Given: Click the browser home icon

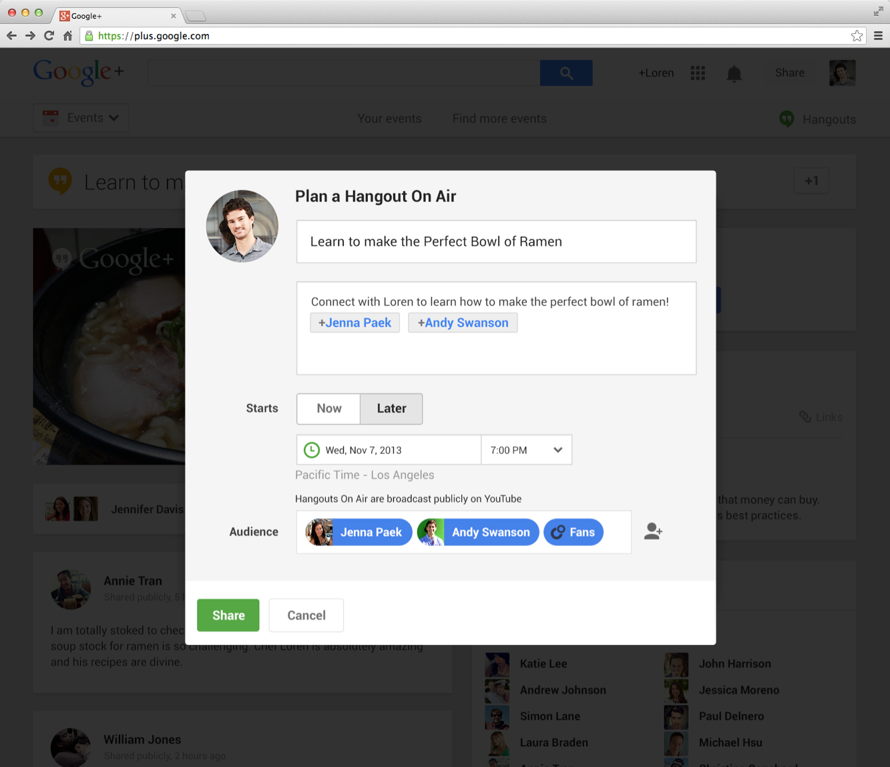Looking at the screenshot, I should coord(67,36).
